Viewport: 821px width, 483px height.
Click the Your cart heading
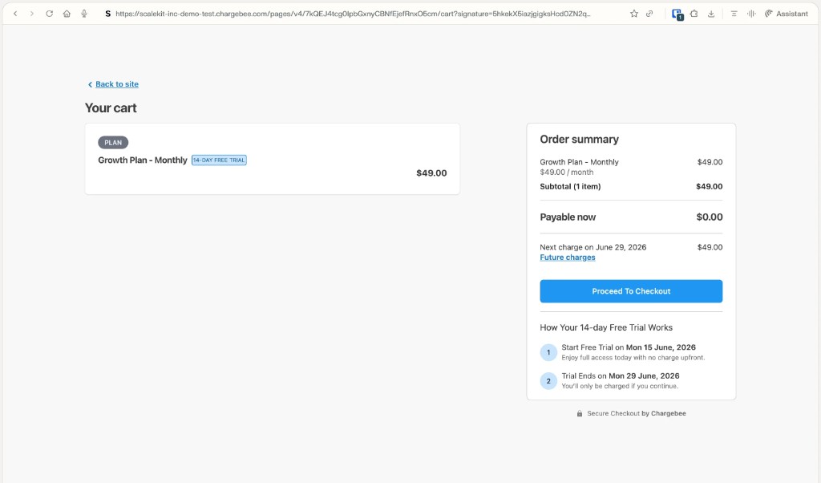(111, 108)
